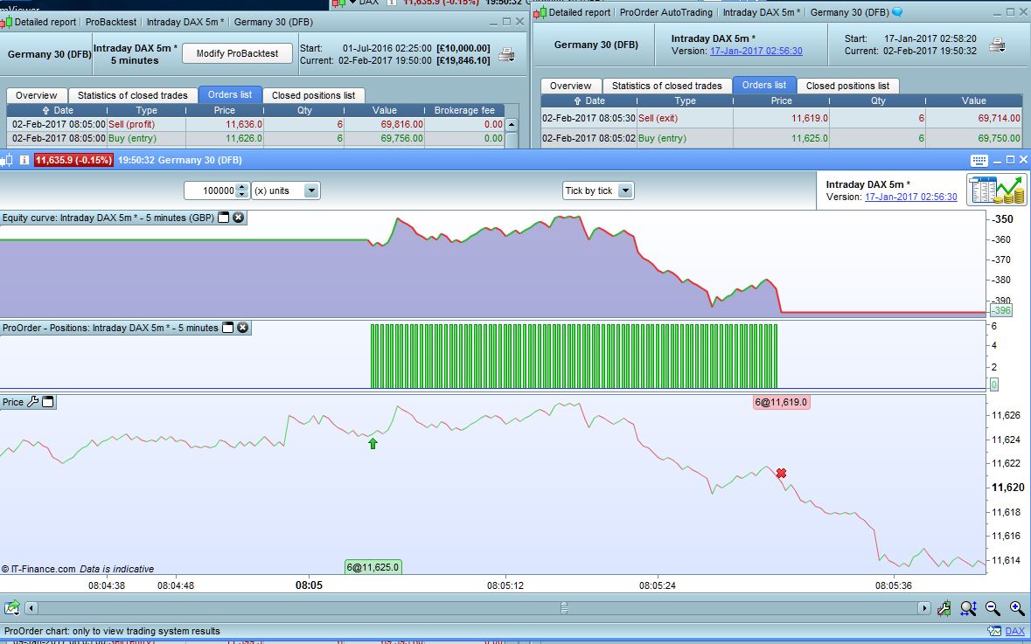Screen dimensions: 1031x644
Task: Zoom in the chart horizontally
Action: 1016,608
